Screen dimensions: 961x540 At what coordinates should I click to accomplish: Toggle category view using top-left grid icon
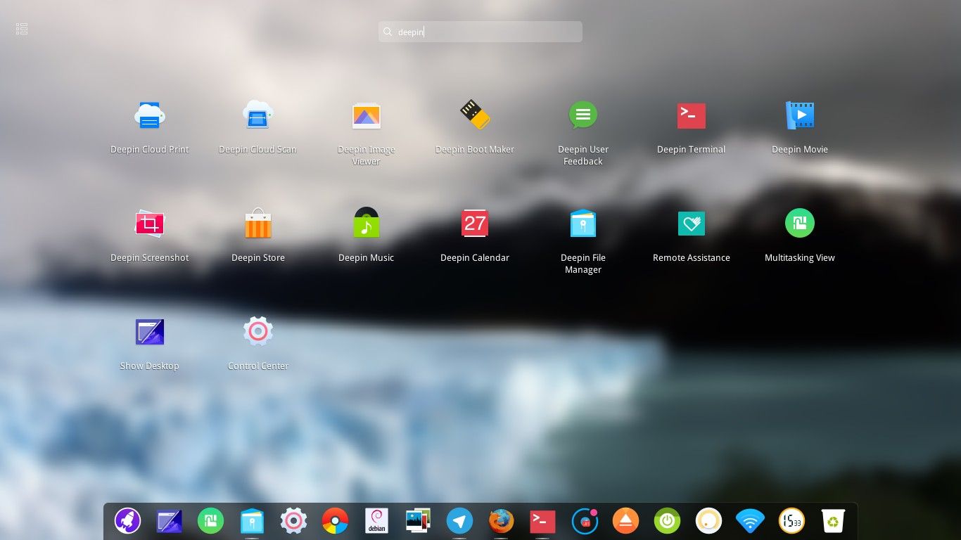[22, 29]
